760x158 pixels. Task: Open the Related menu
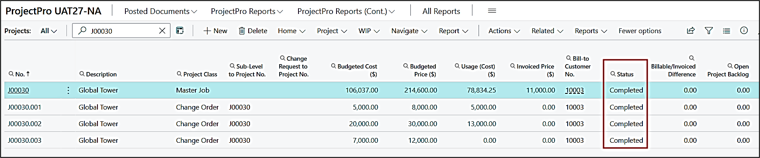click(x=547, y=31)
